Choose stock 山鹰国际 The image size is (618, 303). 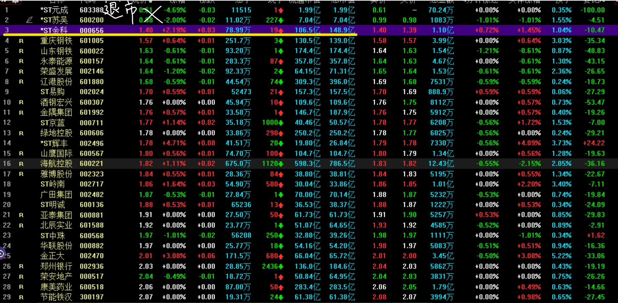point(56,154)
